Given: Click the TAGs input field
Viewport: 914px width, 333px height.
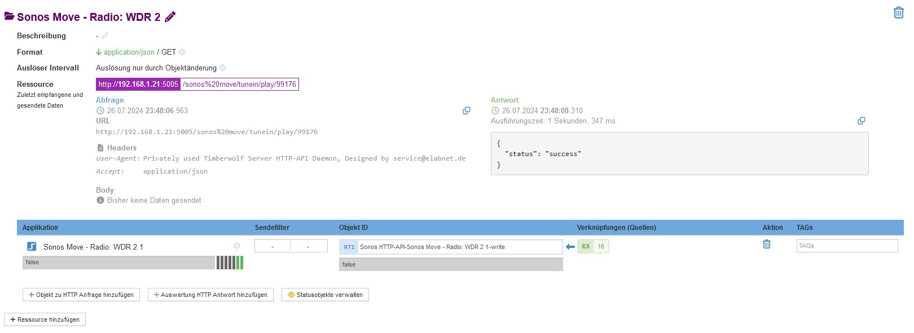Looking at the screenshot, I should [x=847, y=246].
